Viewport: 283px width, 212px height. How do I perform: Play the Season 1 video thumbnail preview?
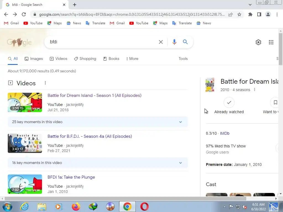pos(25,102)
